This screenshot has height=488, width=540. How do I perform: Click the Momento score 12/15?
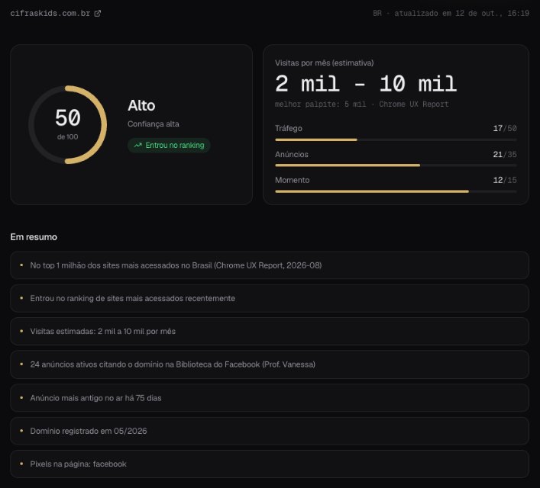[505, 180]
